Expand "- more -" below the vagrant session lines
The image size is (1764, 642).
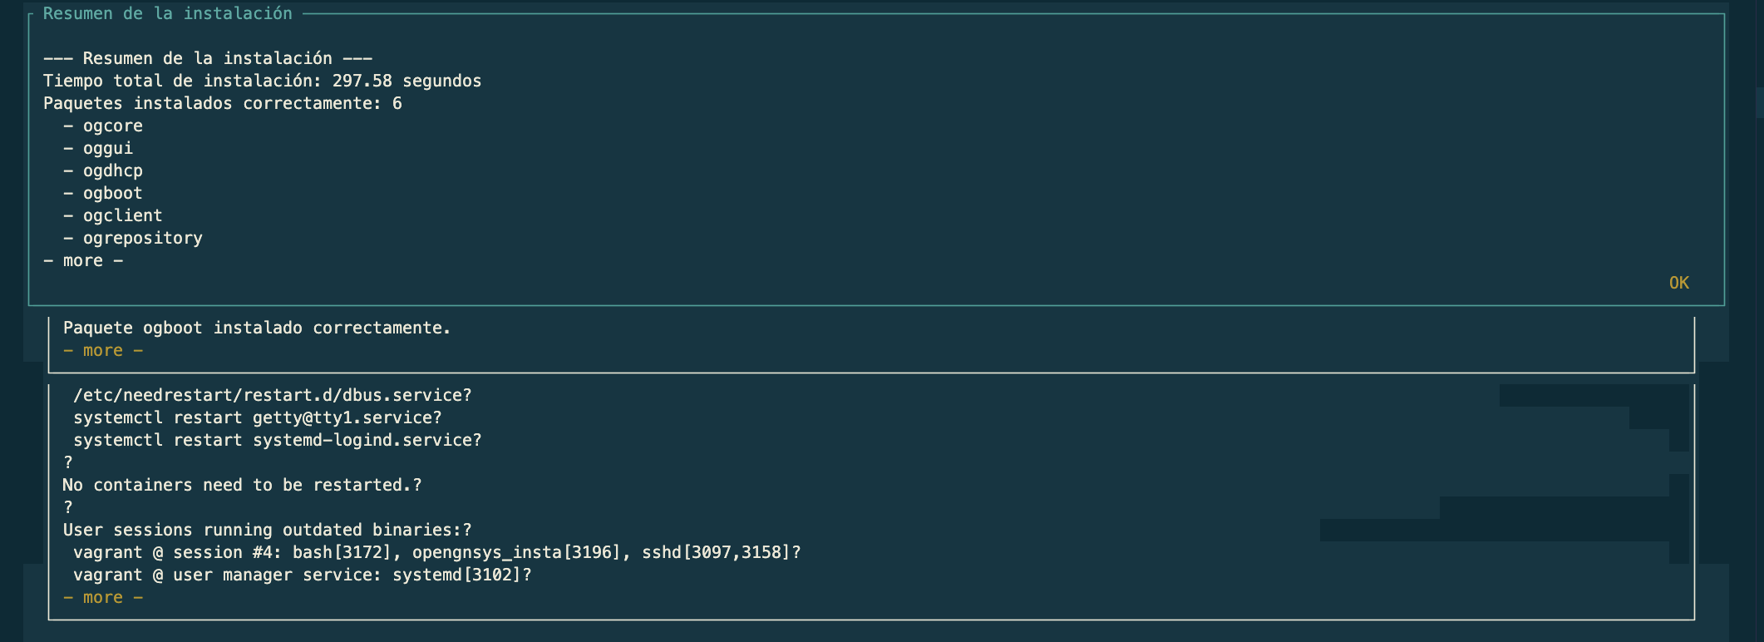(x=103, y=598)
